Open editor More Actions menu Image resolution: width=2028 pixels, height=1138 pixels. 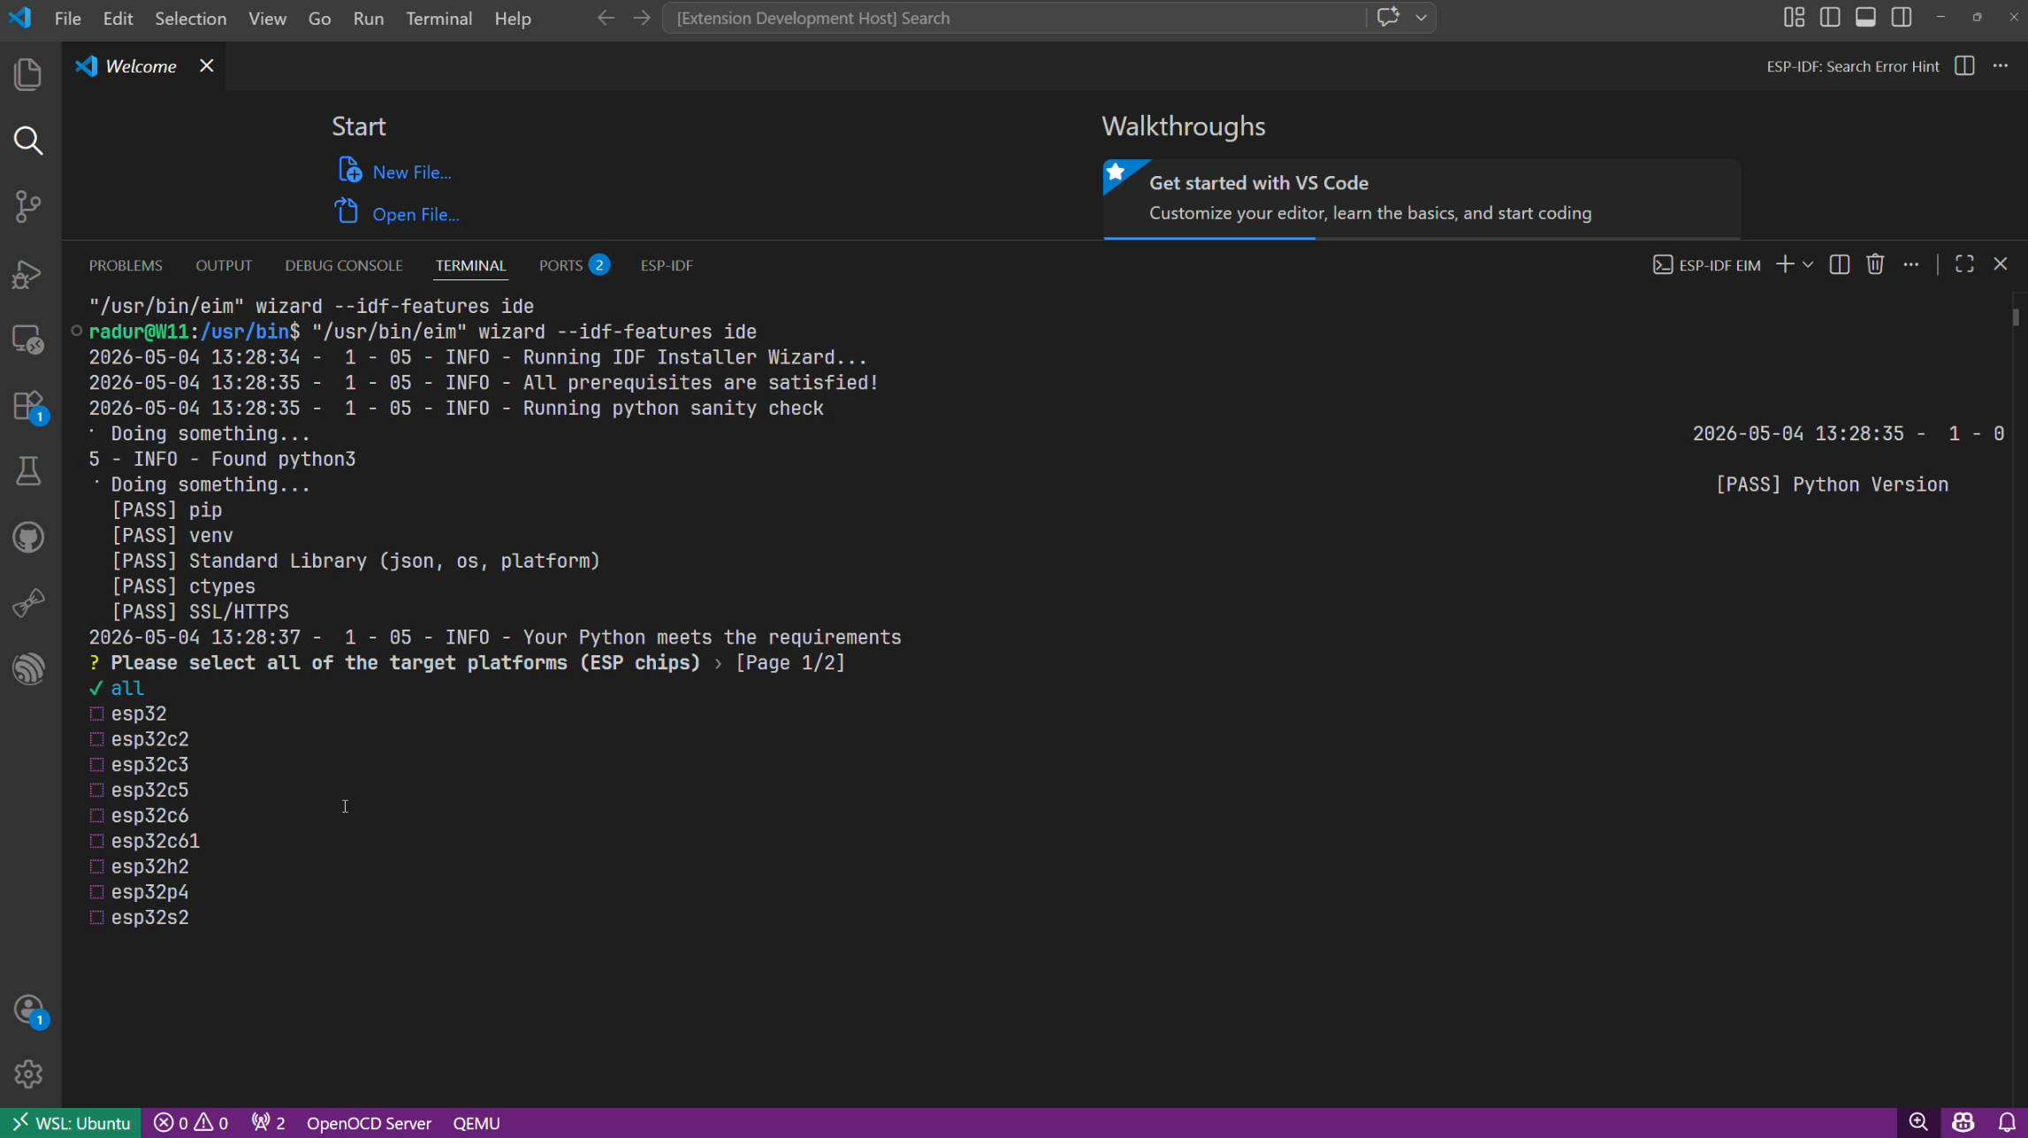[2001, 66]
